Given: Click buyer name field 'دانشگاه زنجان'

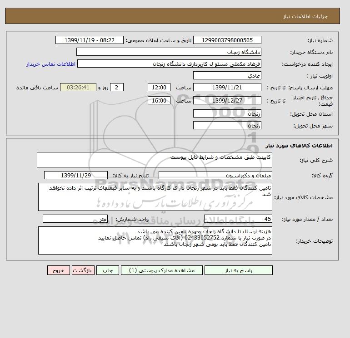Looking at the screenshot, I should coord(169,52).
